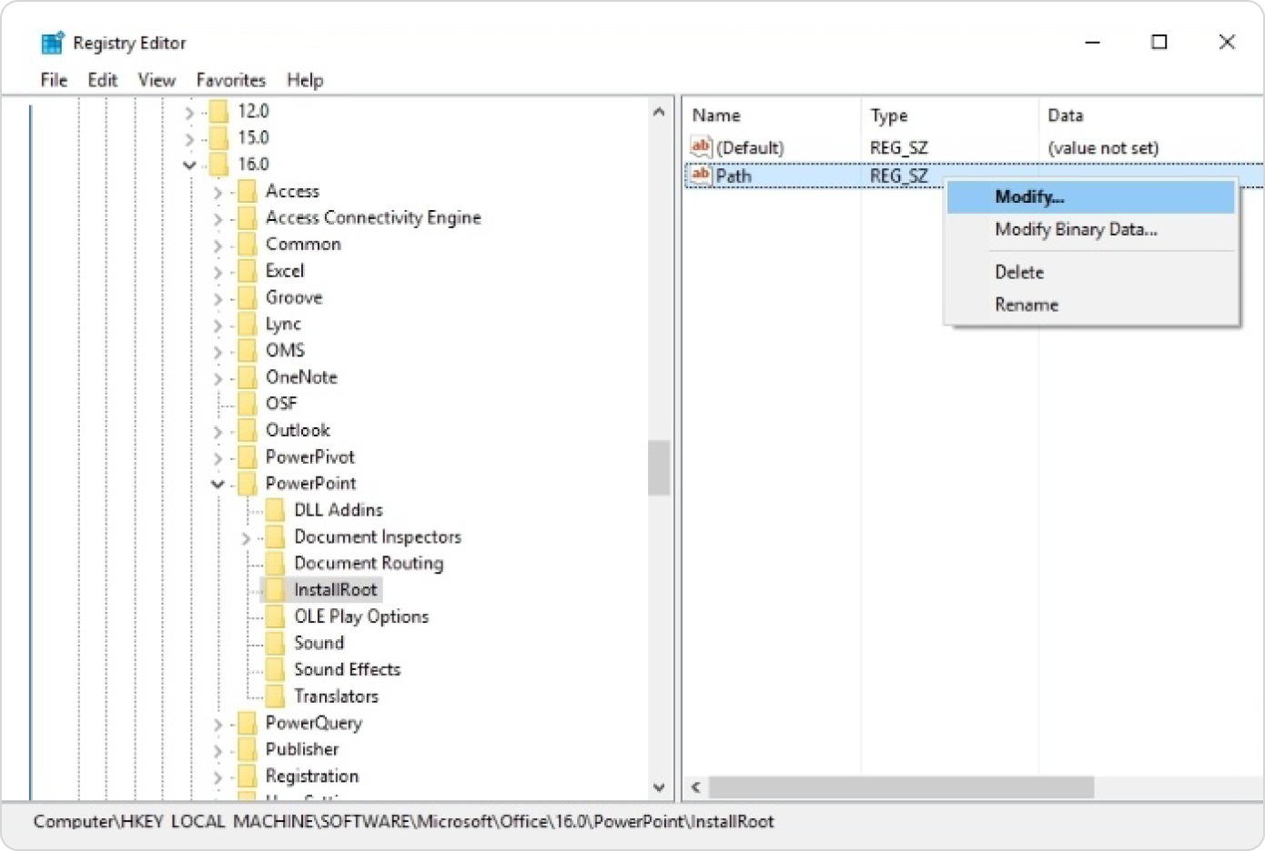The image size is (1265, 851).
Task: Expand the Document Inspectors key
Action: pos(246,537)
